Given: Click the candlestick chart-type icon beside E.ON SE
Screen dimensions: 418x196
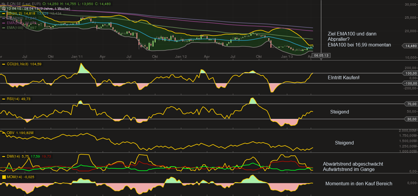Looking at the screenshot, I should (x=4, y=4).
